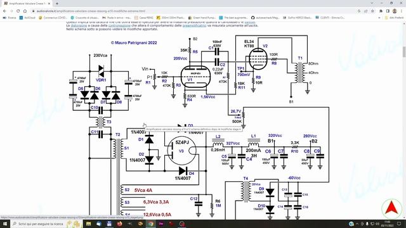Open the Chrome extensions puzzle icon

pyautogui.click(x=381, y=11)
